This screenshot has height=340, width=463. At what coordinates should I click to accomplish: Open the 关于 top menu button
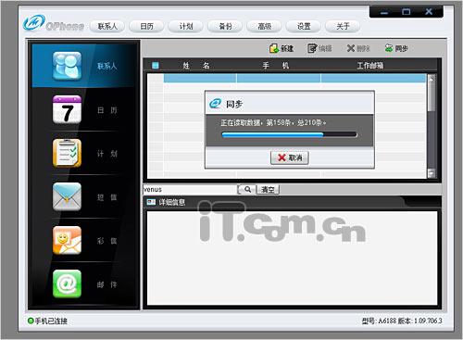(343, 27)
